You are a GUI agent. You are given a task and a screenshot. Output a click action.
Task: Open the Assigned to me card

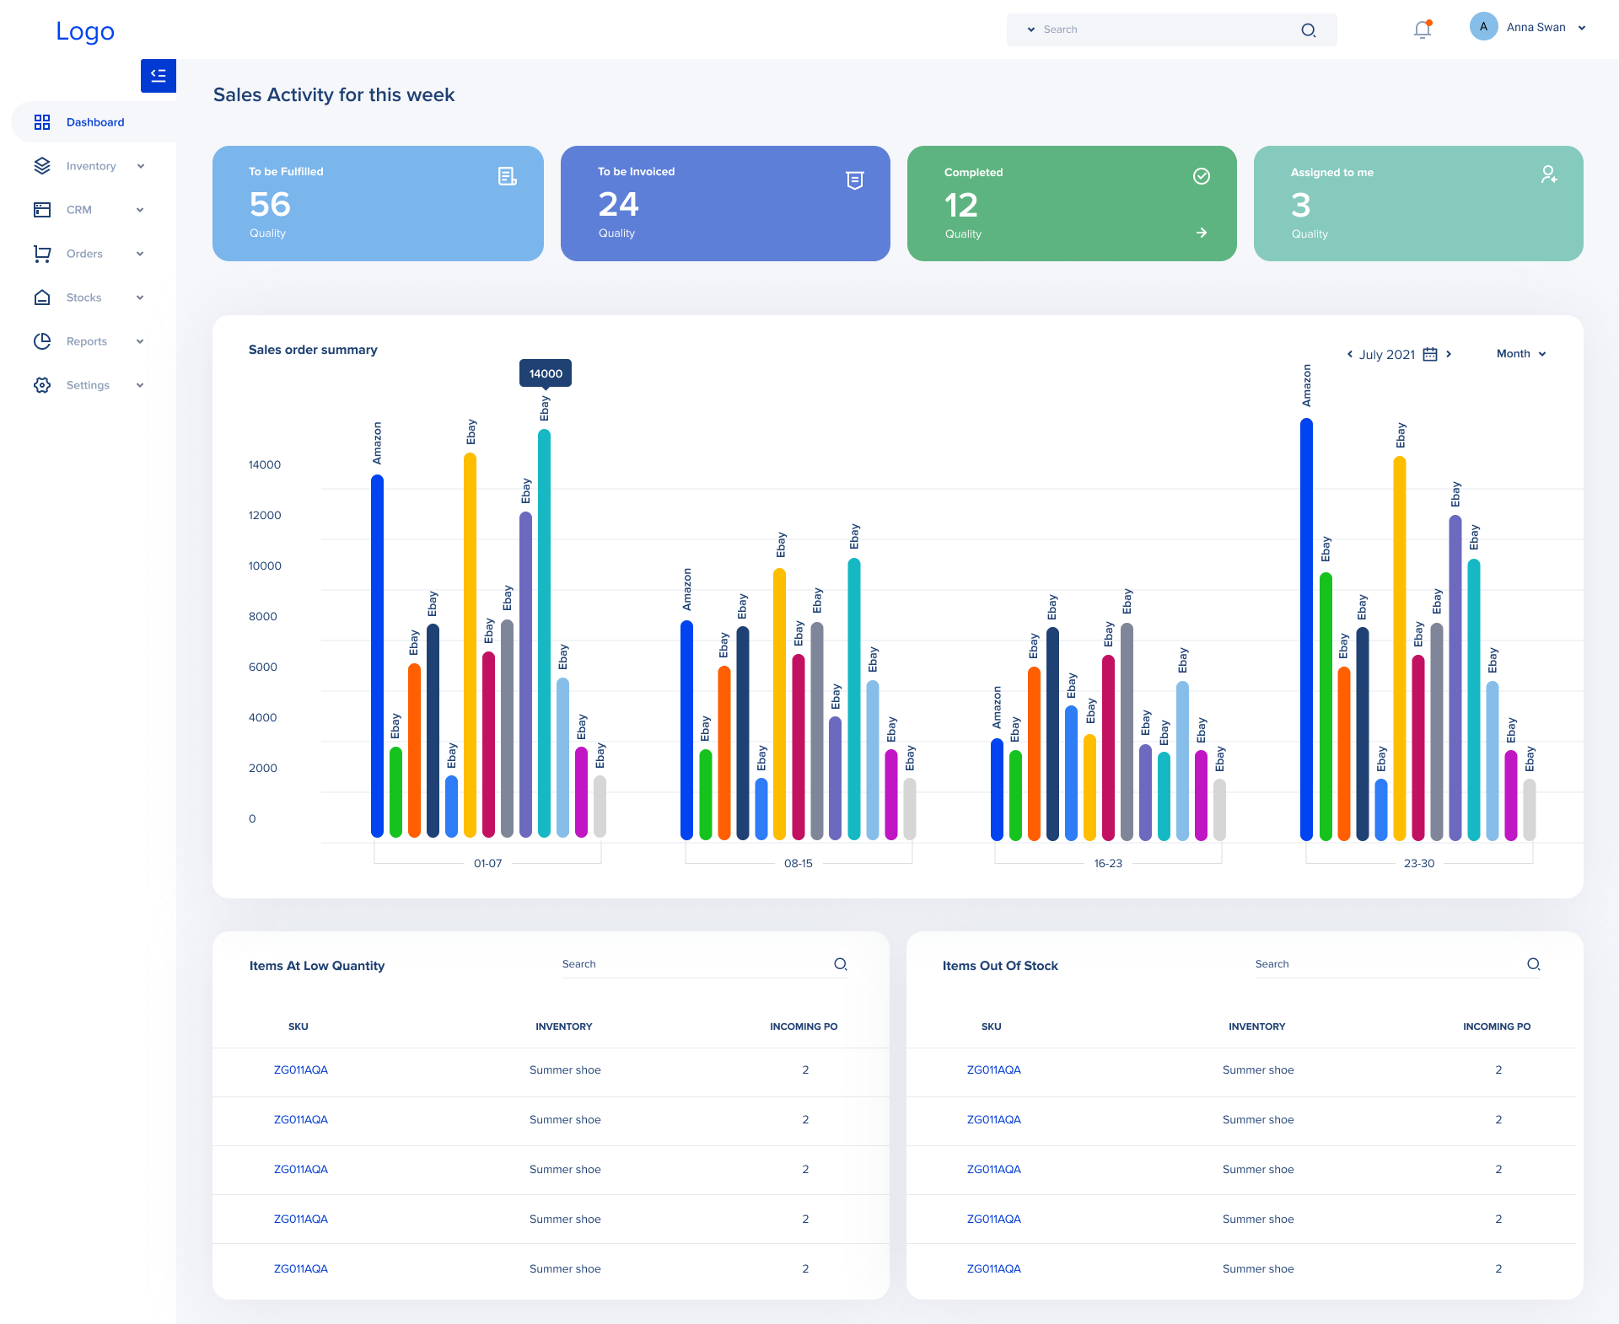tap(1418, 203)
